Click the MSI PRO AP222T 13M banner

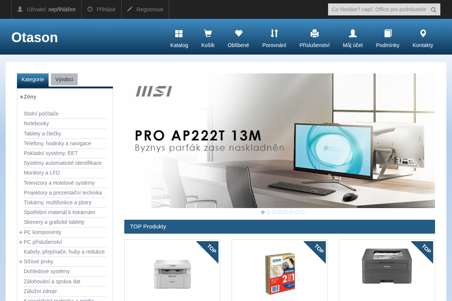point(279,141)
